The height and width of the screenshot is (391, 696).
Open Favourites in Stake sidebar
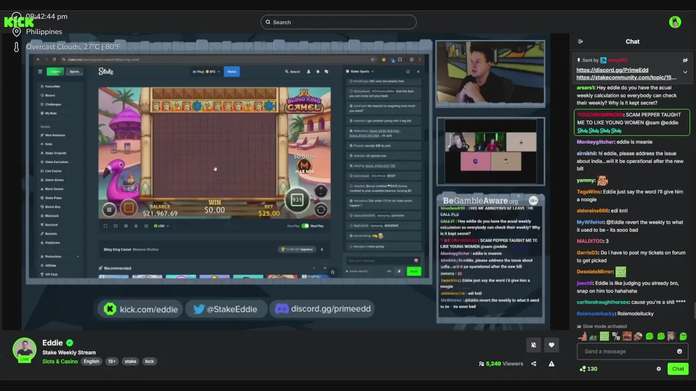50,86
